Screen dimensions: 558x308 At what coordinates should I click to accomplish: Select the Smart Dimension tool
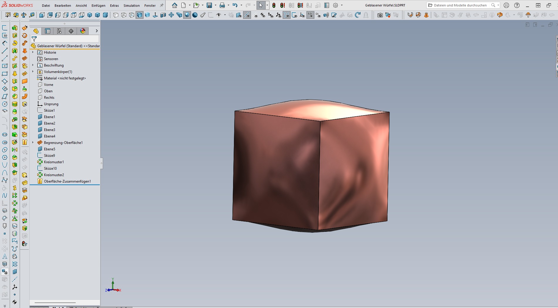coord(5,43)
